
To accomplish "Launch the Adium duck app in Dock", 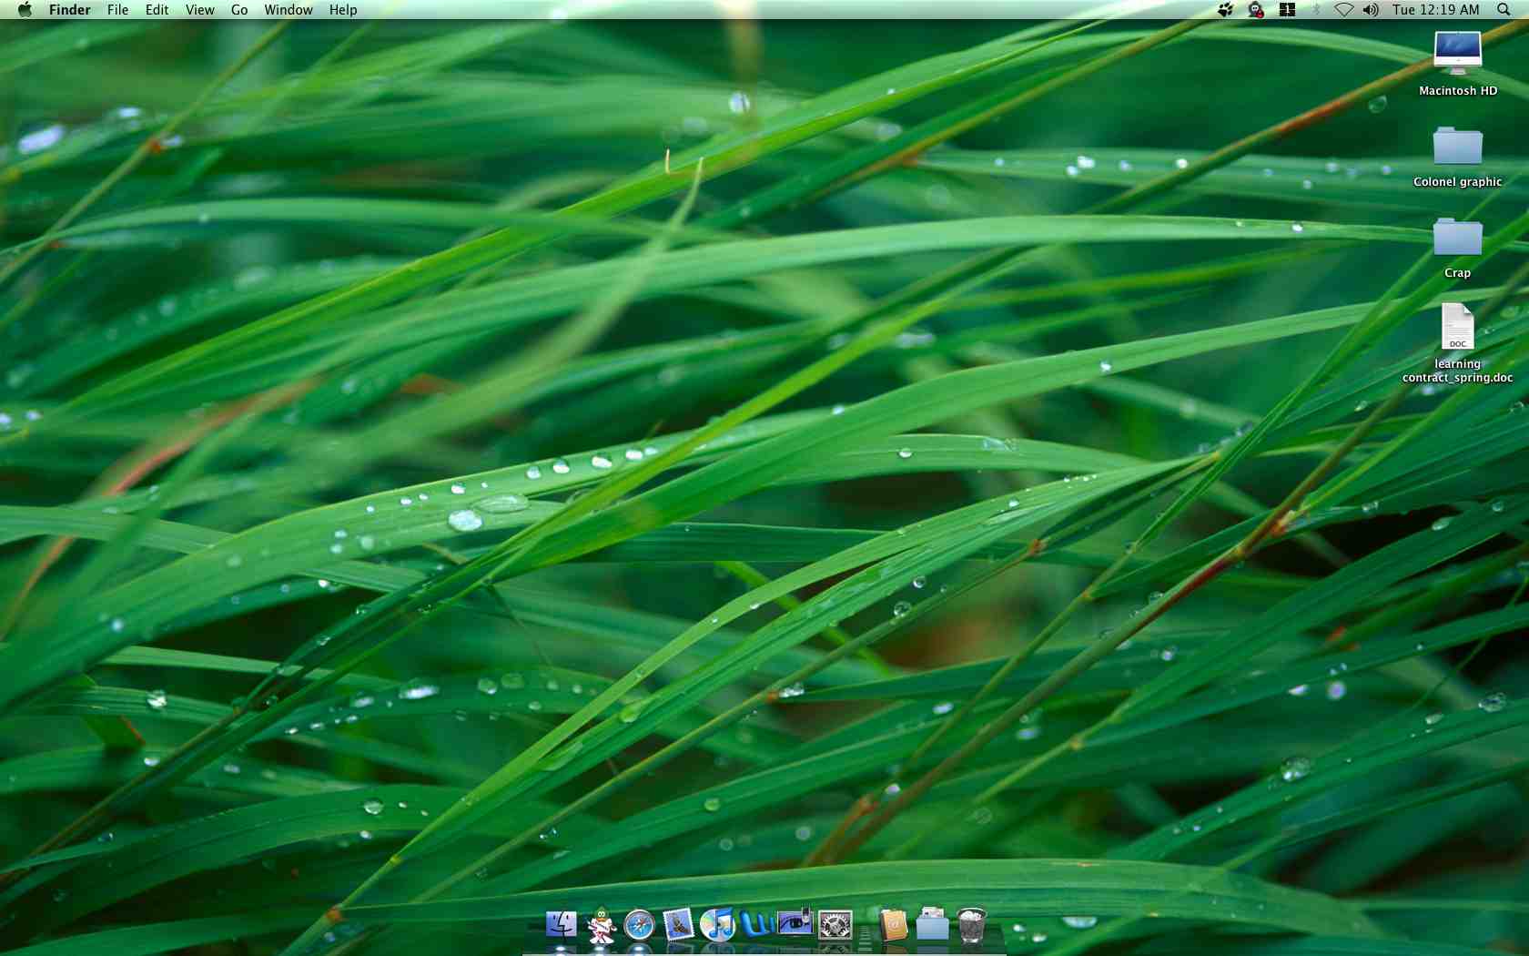I will click(x=601, y=925).
